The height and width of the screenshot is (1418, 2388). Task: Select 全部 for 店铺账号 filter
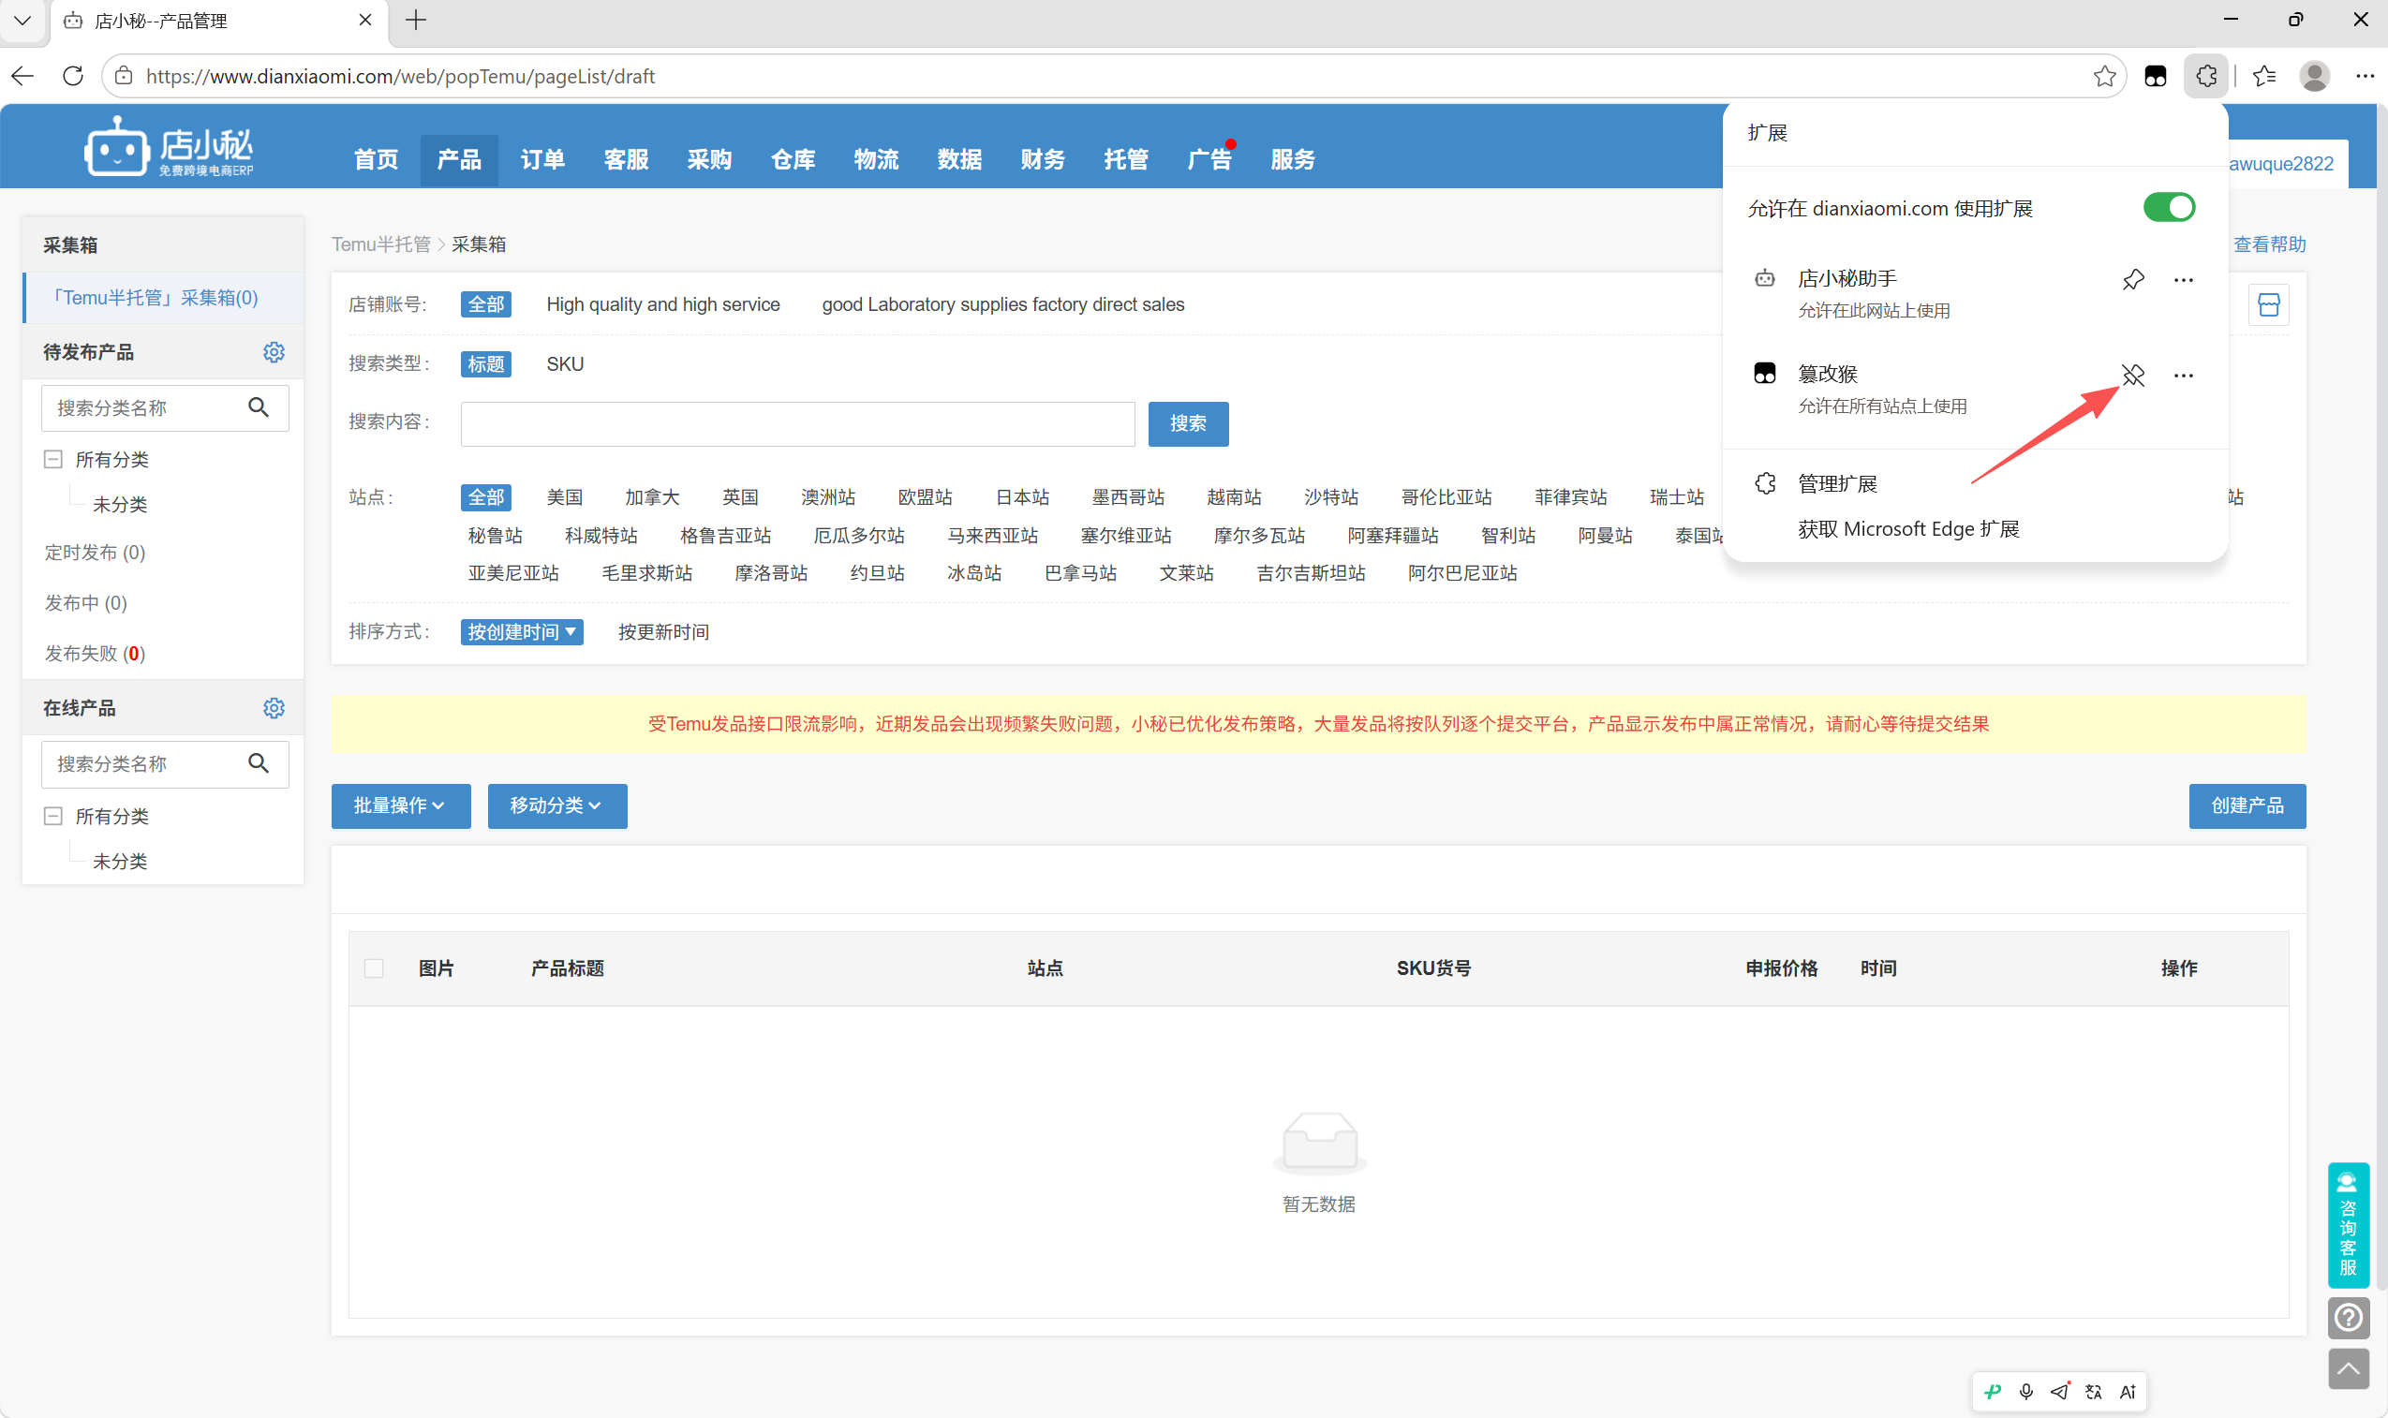pos(485,304)
